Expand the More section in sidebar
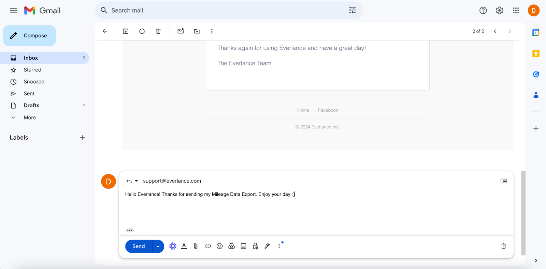 pos(30,117)
